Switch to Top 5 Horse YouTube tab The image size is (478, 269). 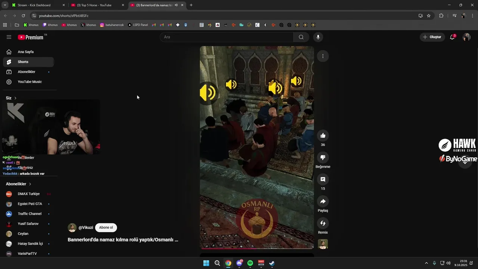(x=98, y=5)
